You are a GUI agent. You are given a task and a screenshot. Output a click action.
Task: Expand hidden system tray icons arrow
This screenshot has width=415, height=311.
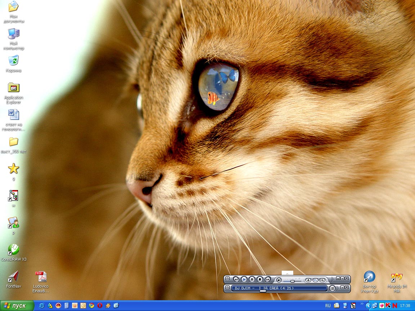click(368, 306)
